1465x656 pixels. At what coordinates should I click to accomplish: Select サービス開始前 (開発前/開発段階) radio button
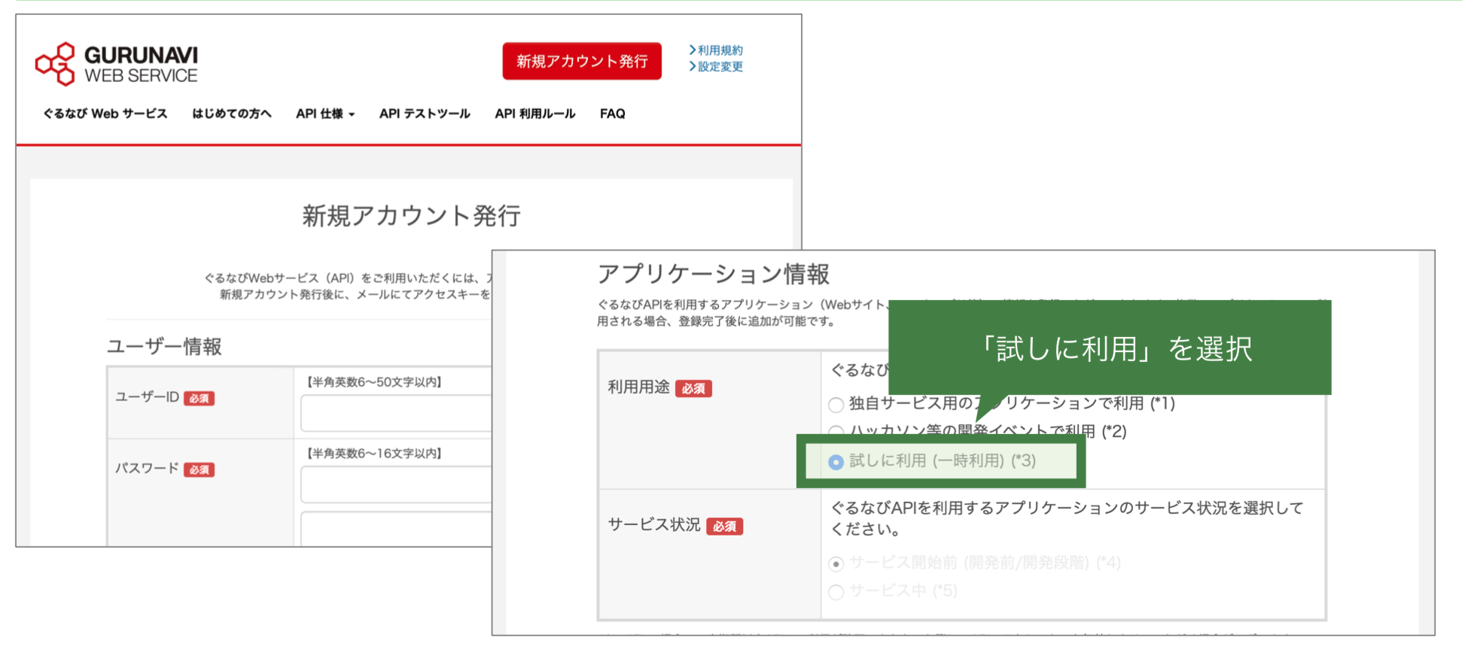(836, 563)
